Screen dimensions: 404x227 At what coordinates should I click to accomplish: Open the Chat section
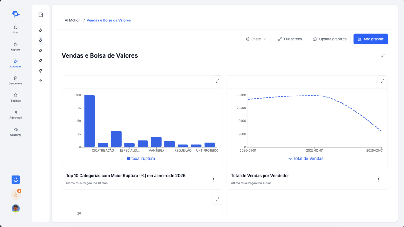(x=15, y=29)
